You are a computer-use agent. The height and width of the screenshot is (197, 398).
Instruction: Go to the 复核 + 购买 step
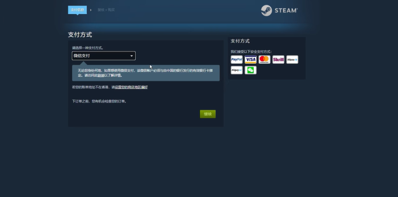point(106,10)
